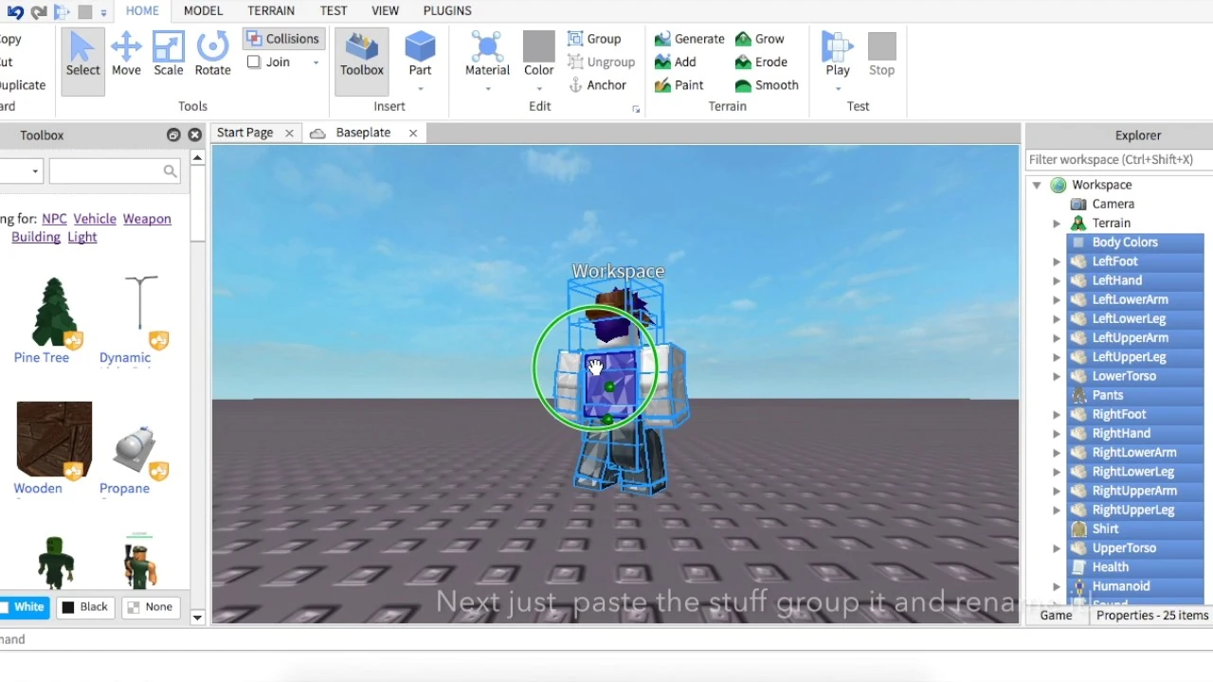Image resolution: width=1213 pixels, height=682 pixels.
Task: Toggle Collisions on or off
Action: pyautogui.click(x=282, y=39)
